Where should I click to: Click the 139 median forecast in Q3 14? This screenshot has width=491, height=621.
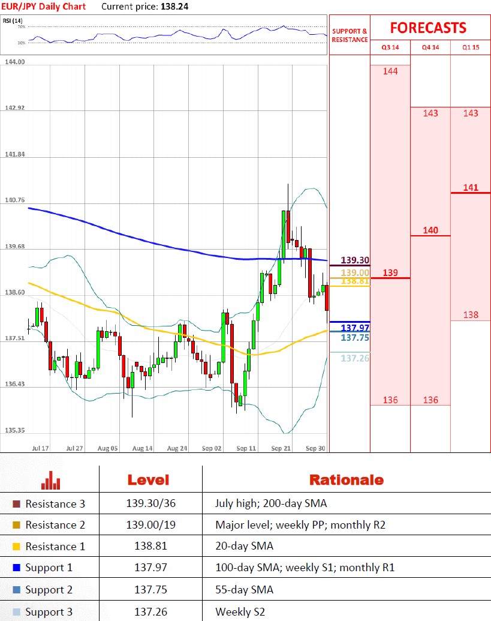(x=390, y=273)
